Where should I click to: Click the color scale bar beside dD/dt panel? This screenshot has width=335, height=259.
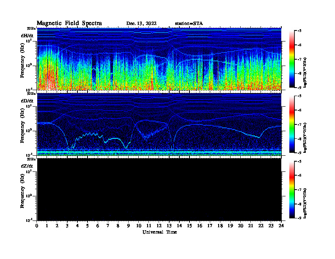(x=292, y=124)
